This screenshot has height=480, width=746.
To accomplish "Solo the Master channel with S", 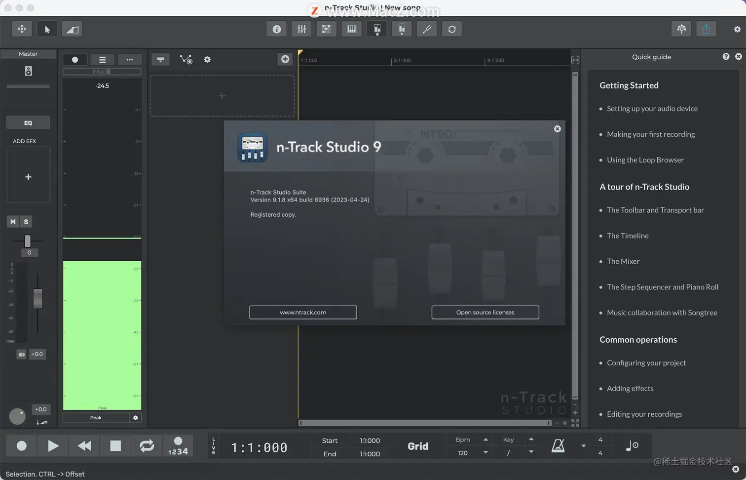I will tap(26, 222).
